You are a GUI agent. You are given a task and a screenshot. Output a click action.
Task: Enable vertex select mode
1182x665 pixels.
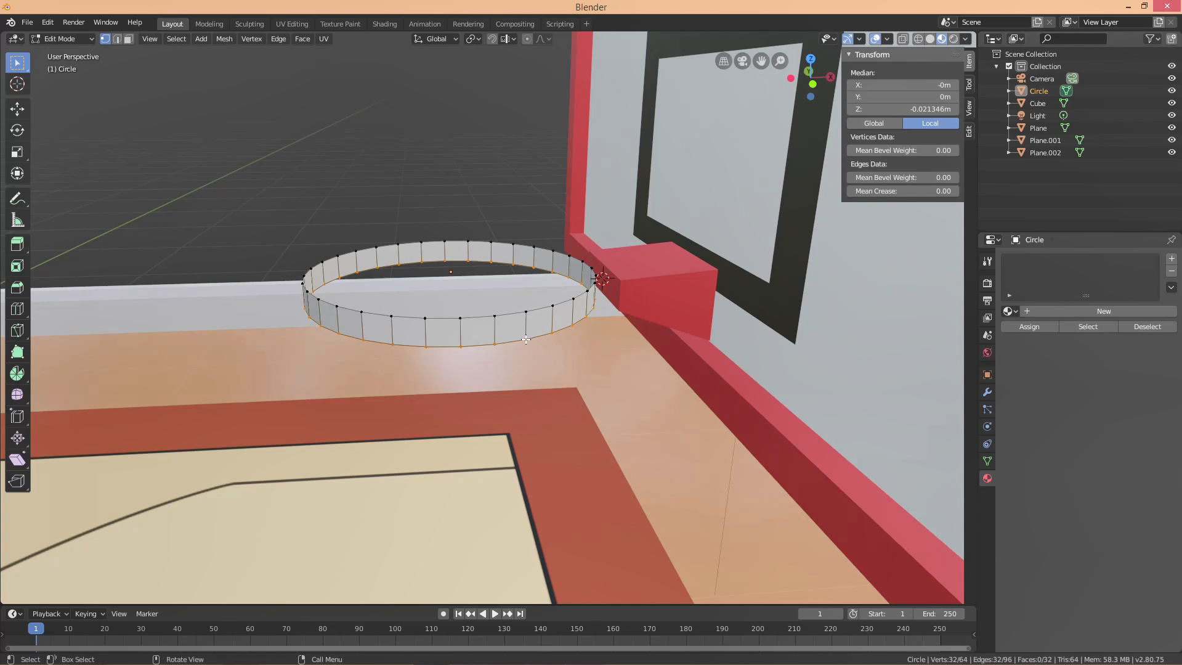click(105, 39)
